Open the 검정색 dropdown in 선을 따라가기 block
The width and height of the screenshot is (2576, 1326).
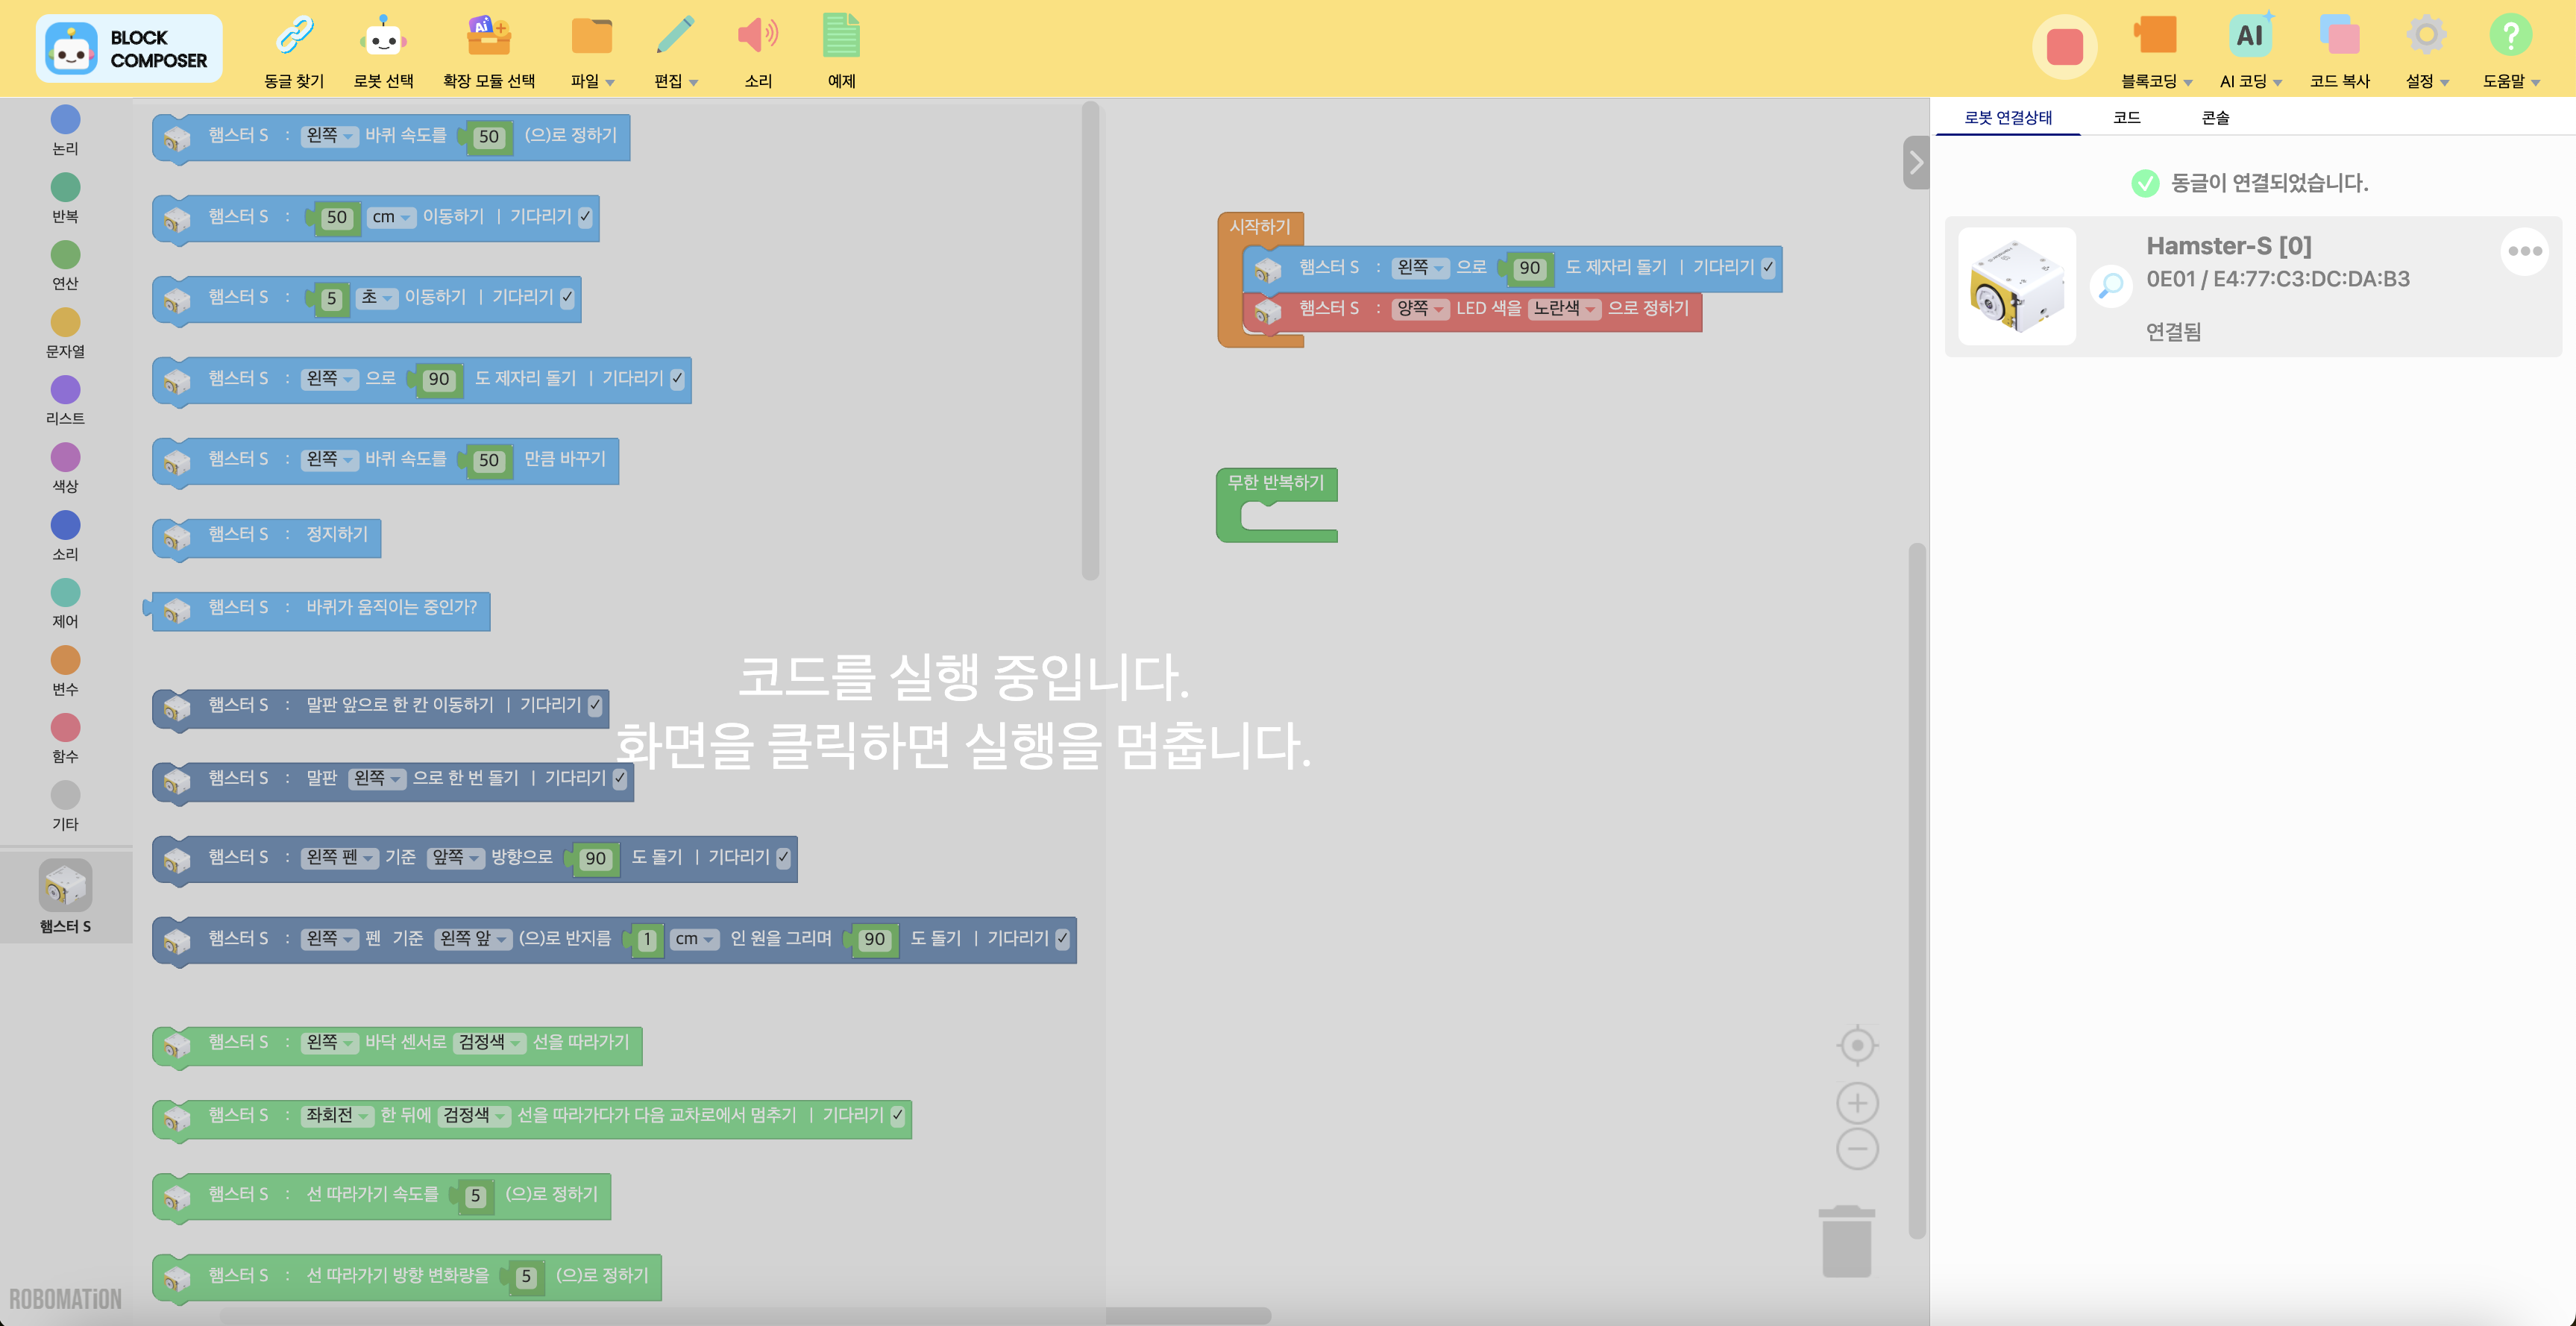(489, 1043)
